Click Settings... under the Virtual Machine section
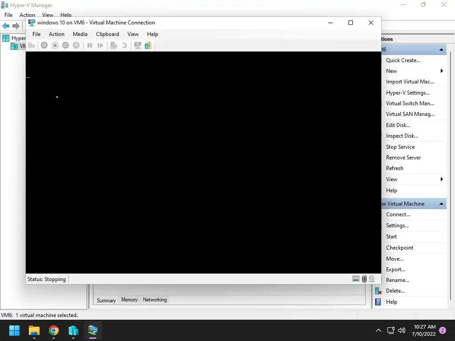 (x=397, y=226)
